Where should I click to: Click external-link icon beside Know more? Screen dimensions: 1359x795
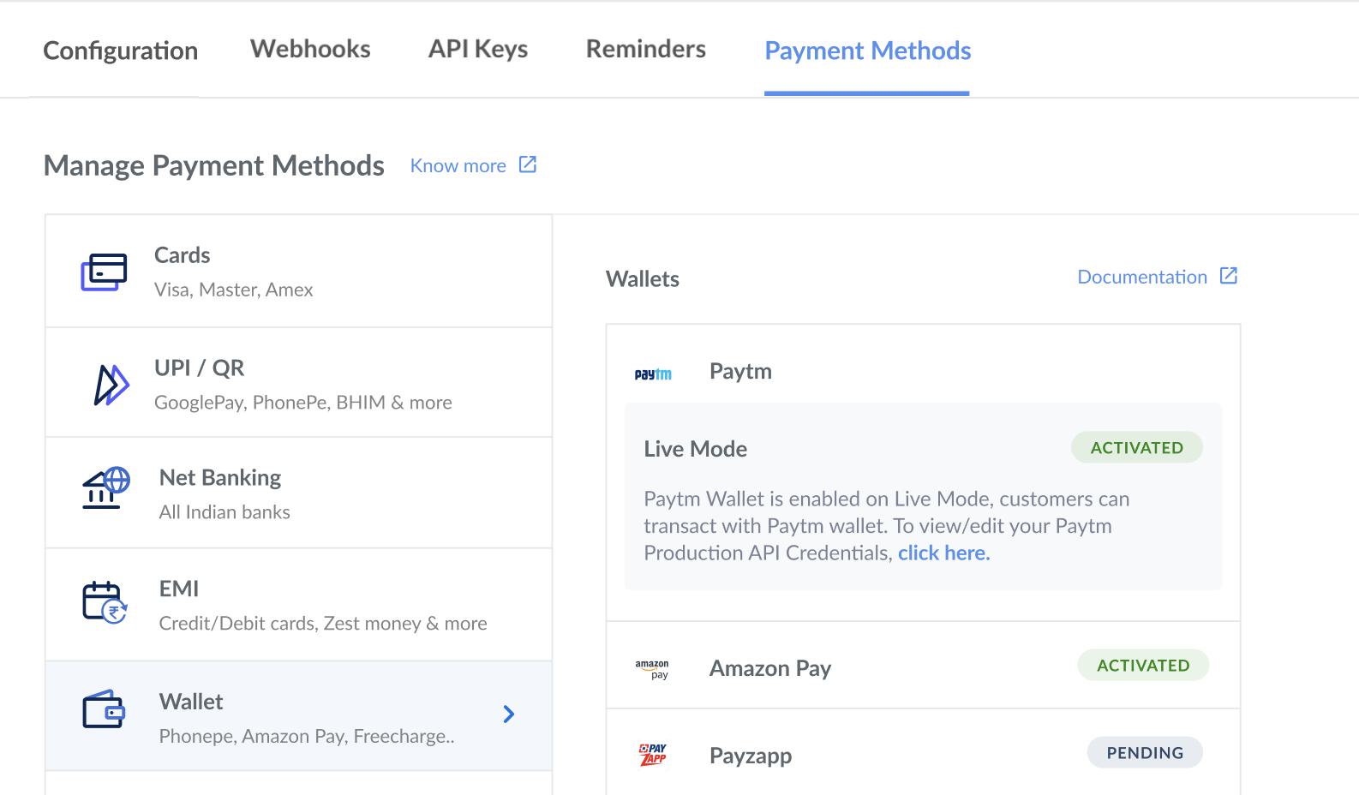(528, 164)
